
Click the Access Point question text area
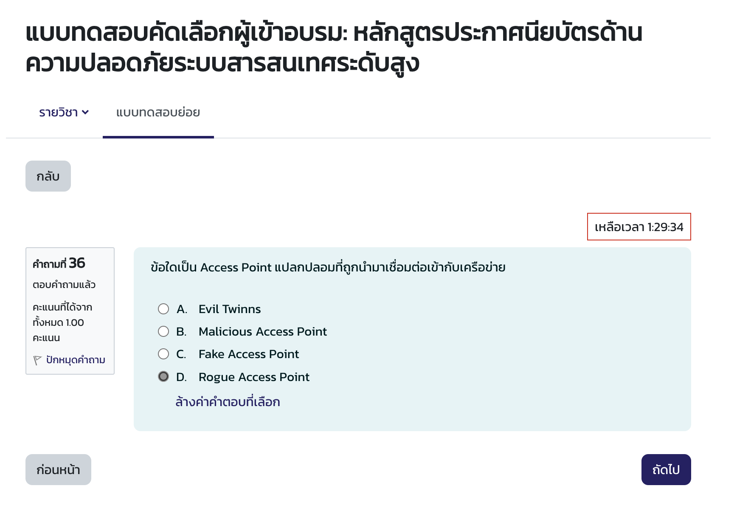coord(328,267)
